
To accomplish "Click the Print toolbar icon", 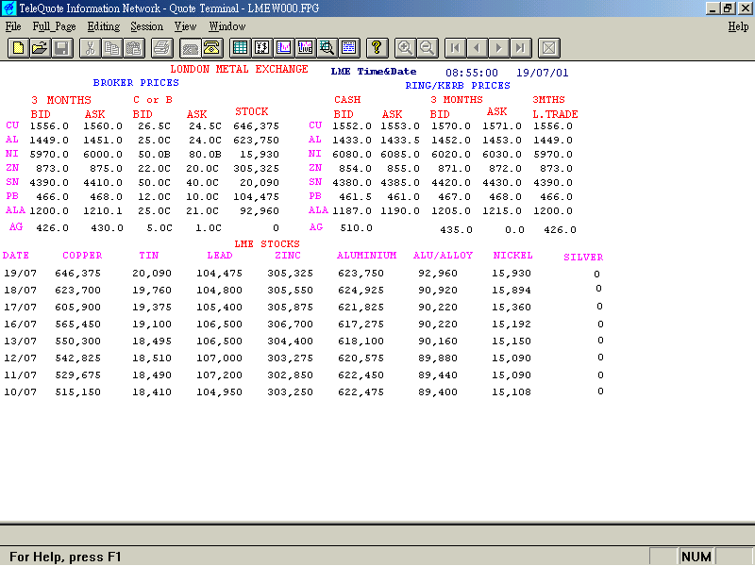I will 162,48.
